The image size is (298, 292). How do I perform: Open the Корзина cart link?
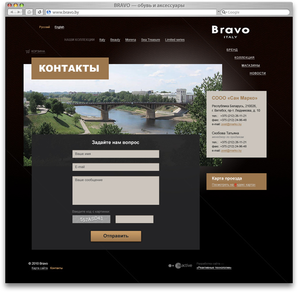pyautogui.click(x=38, y=51)
